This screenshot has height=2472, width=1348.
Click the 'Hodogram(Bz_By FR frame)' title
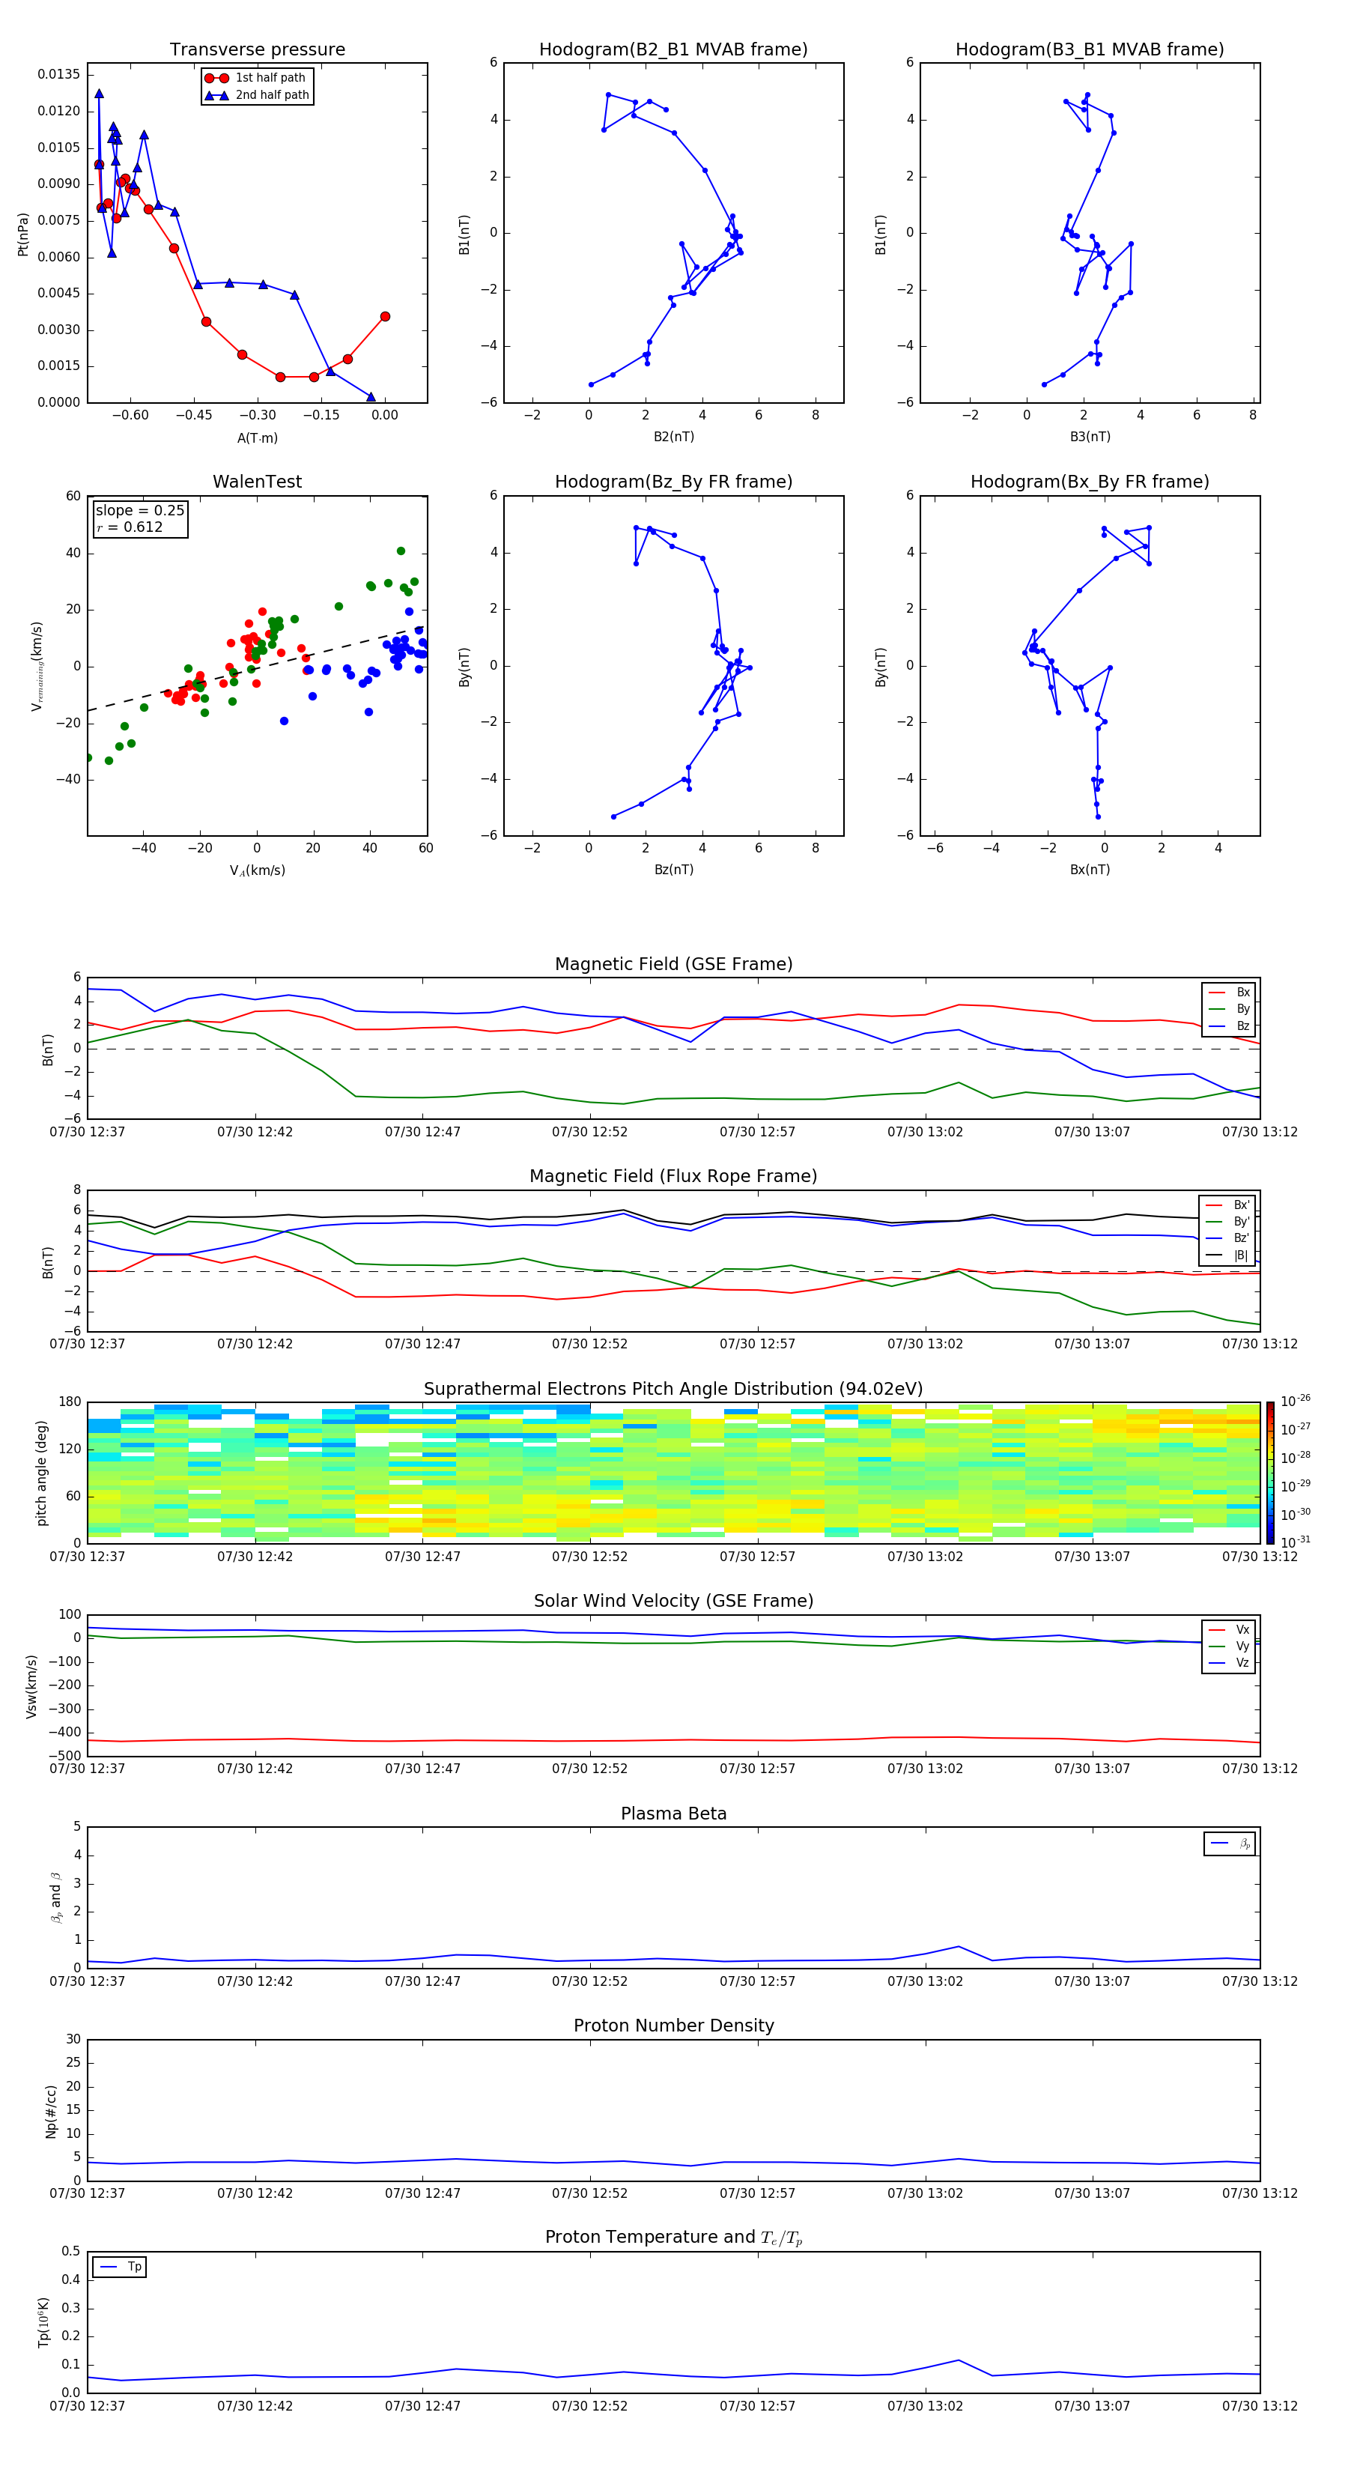673,482
